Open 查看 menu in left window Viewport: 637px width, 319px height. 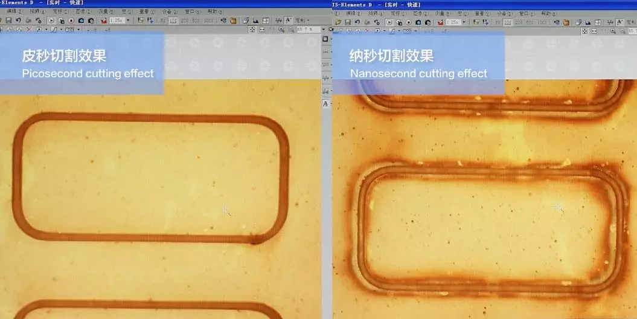coord(146,11)
